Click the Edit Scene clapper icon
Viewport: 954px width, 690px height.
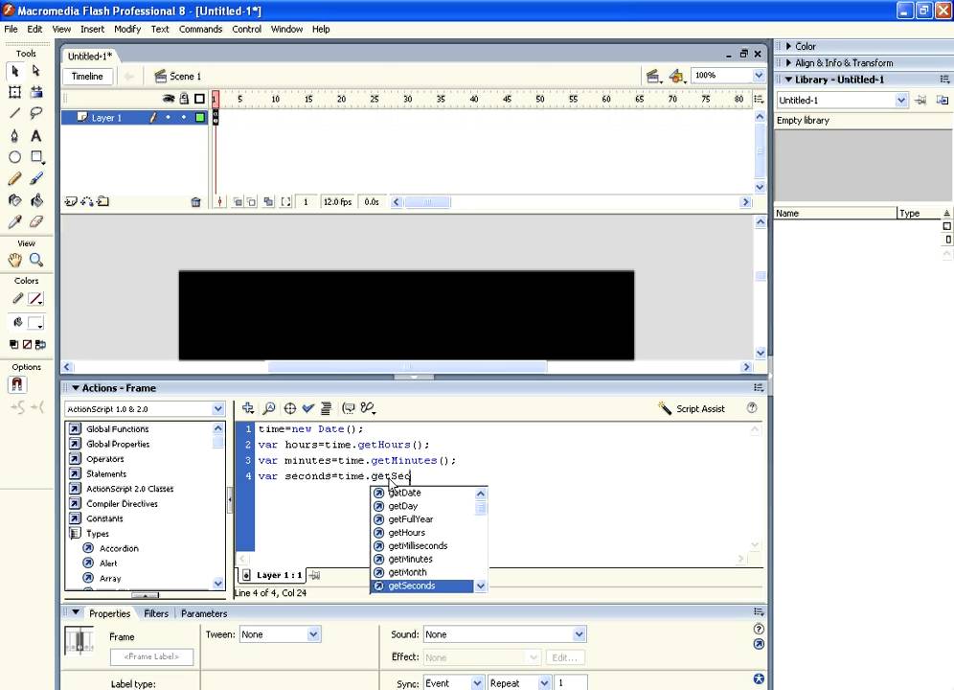[653, 76]
